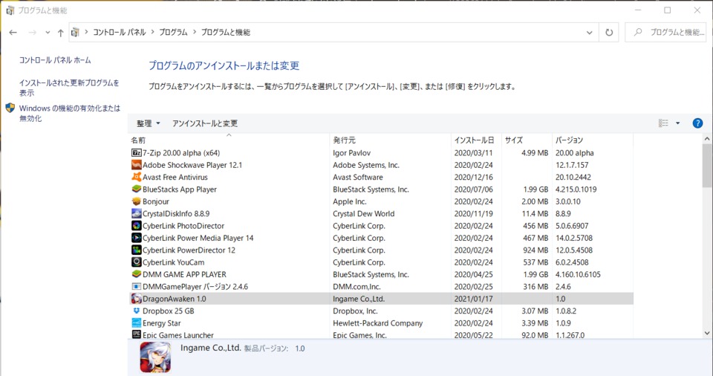713x376 pixels.
Task: Sort by インストール日 column header
Action: tap(476, 140)
